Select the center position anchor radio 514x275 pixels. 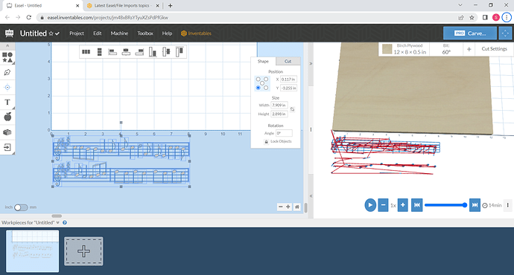click(x=262, y=83)
